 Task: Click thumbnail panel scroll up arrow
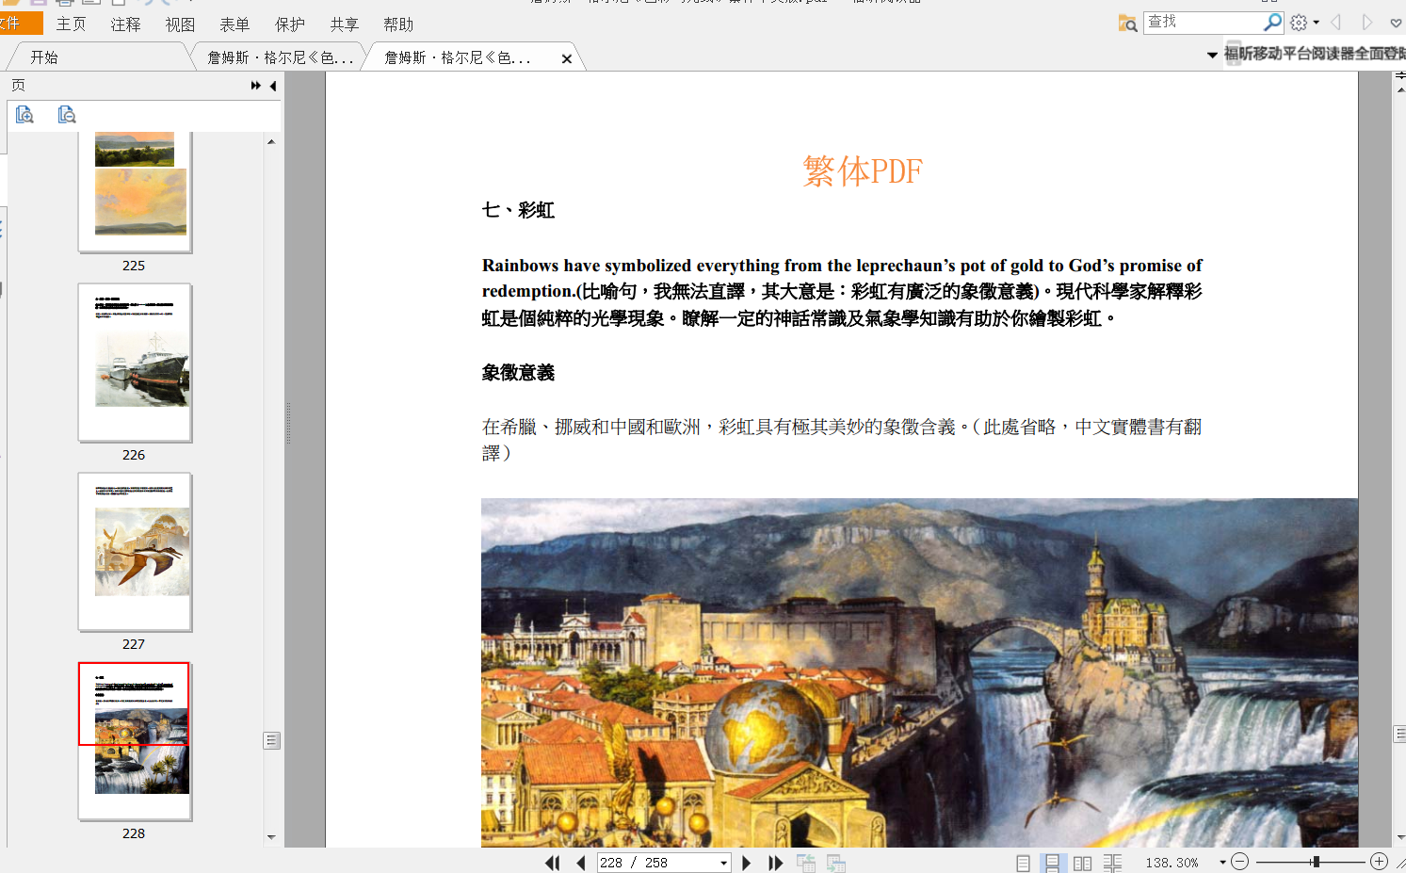tap(271, 142)
